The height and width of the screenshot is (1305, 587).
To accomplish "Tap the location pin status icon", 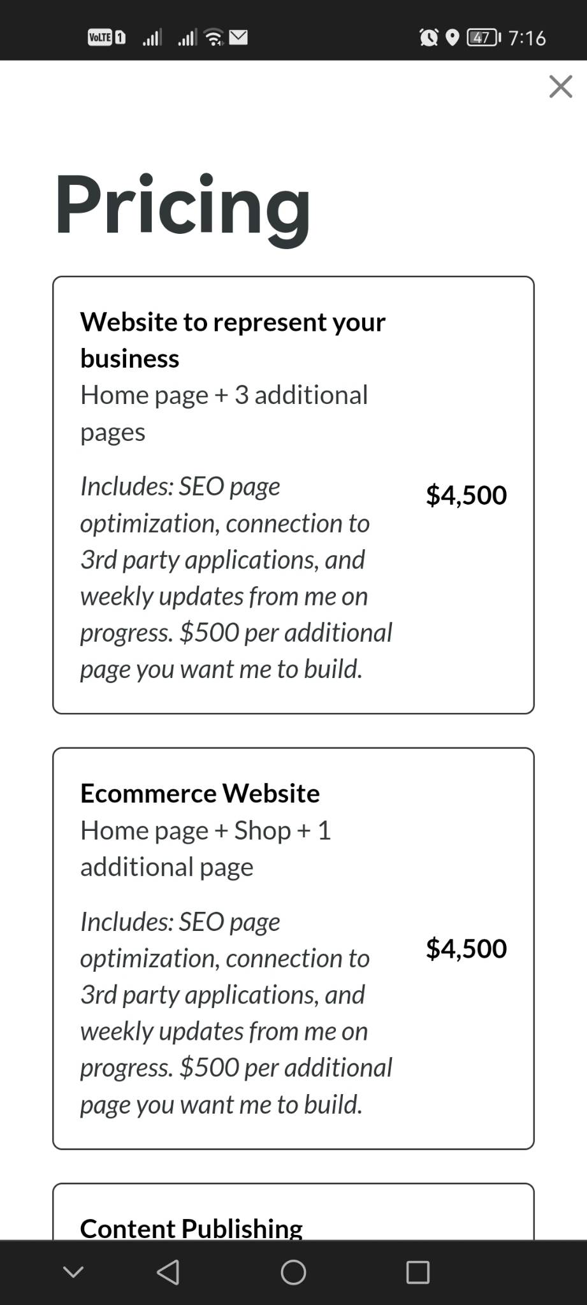I will click(452, 38).
